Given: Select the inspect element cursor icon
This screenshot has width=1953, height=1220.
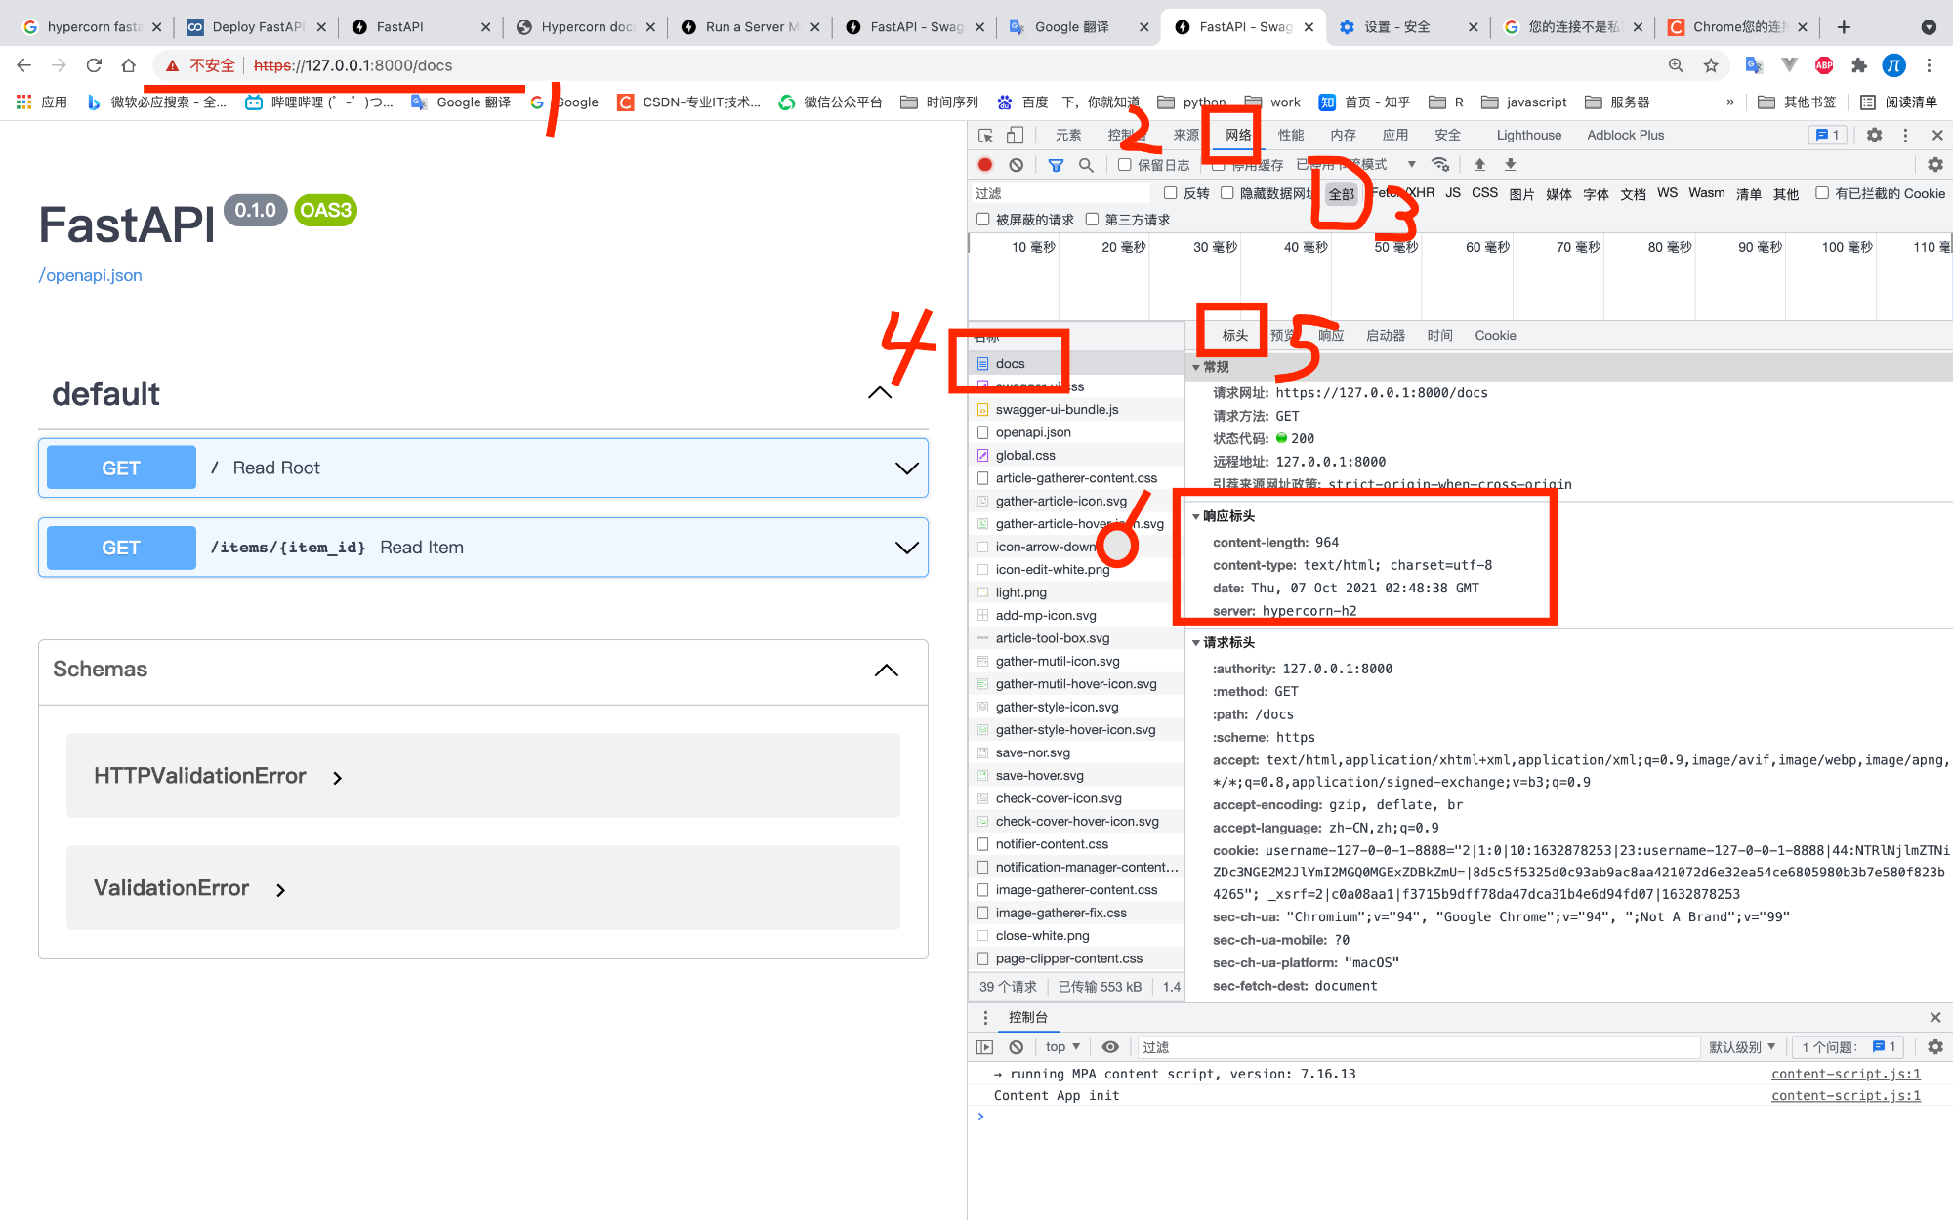Looking at the screenshot, I should point(984,134).
